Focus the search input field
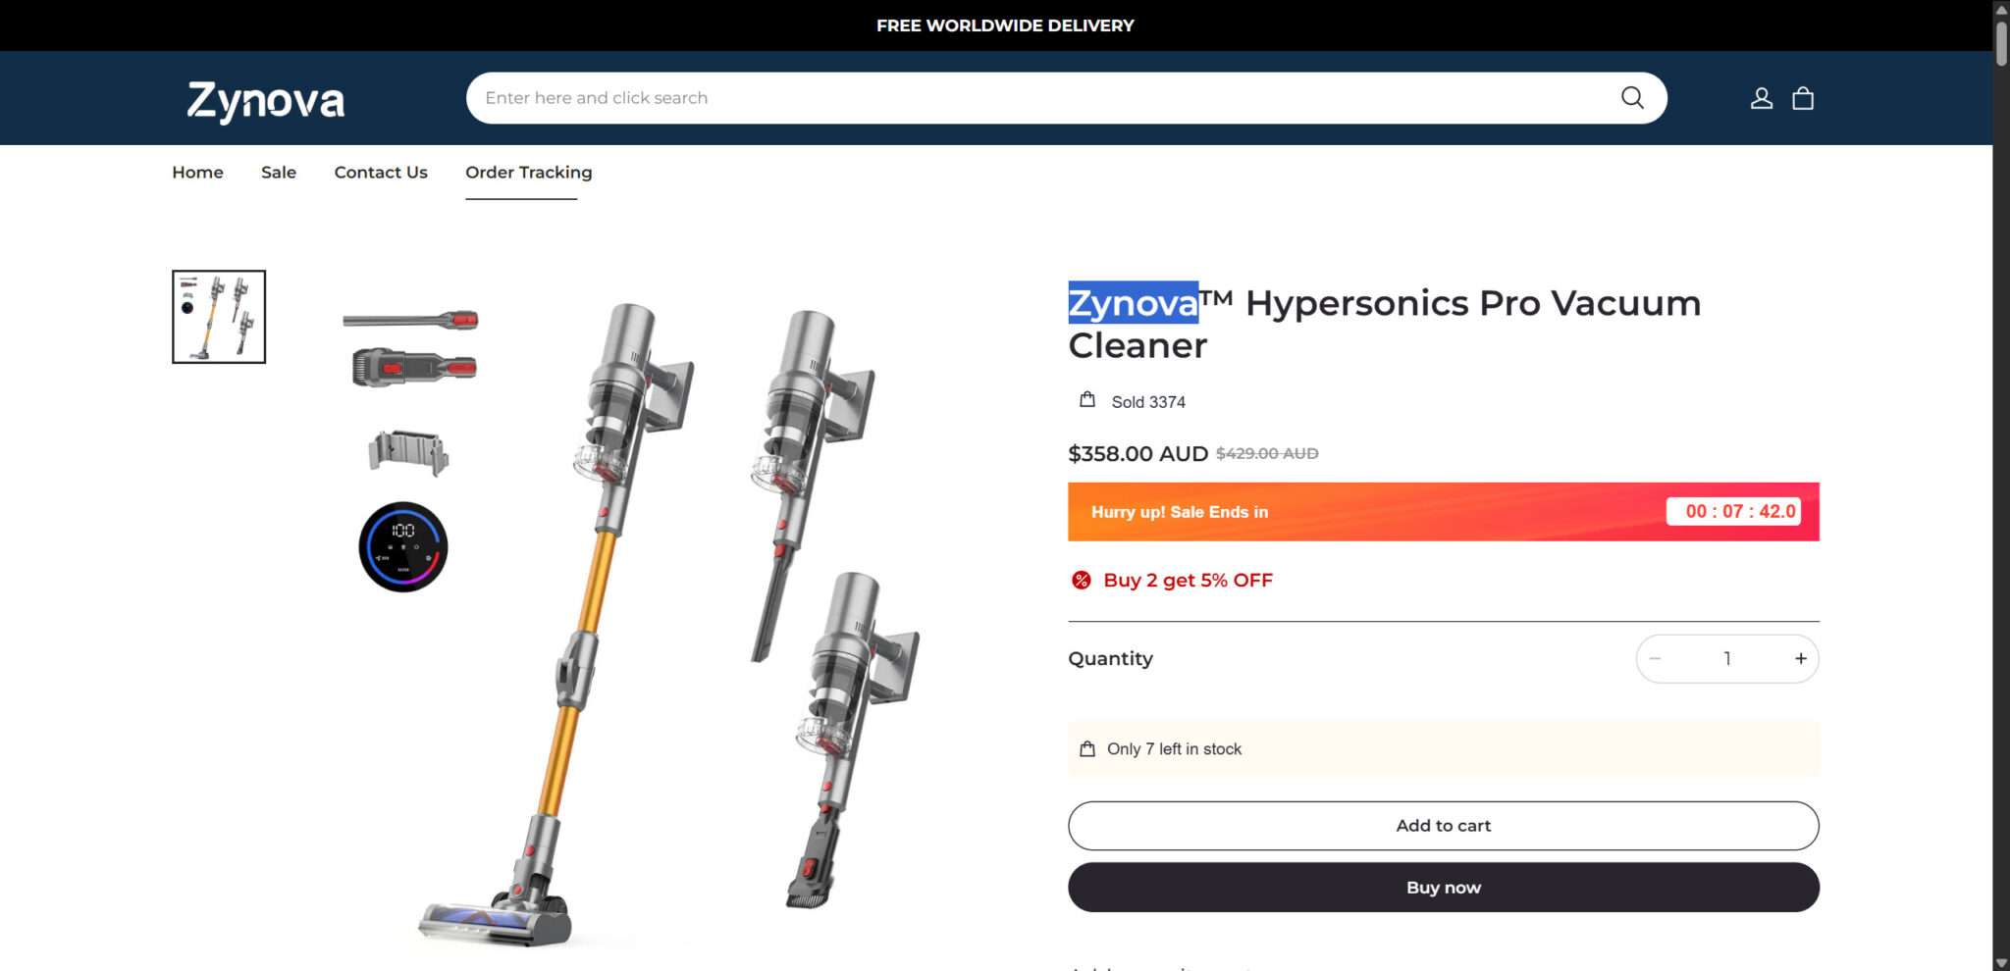This screenshot has width=2010, height=971. pos(1040,98)
